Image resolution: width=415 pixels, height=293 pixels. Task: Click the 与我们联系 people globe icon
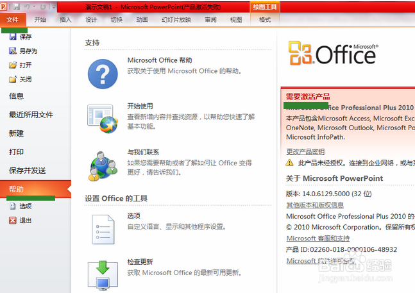tap(103, 166)
